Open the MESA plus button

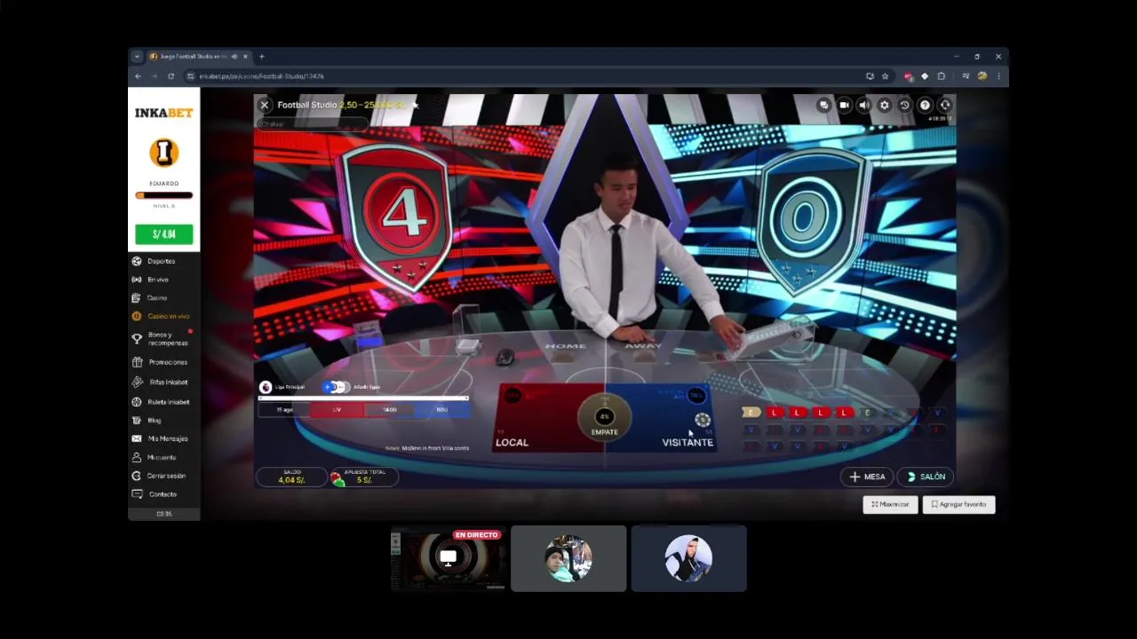pos(868,477)
